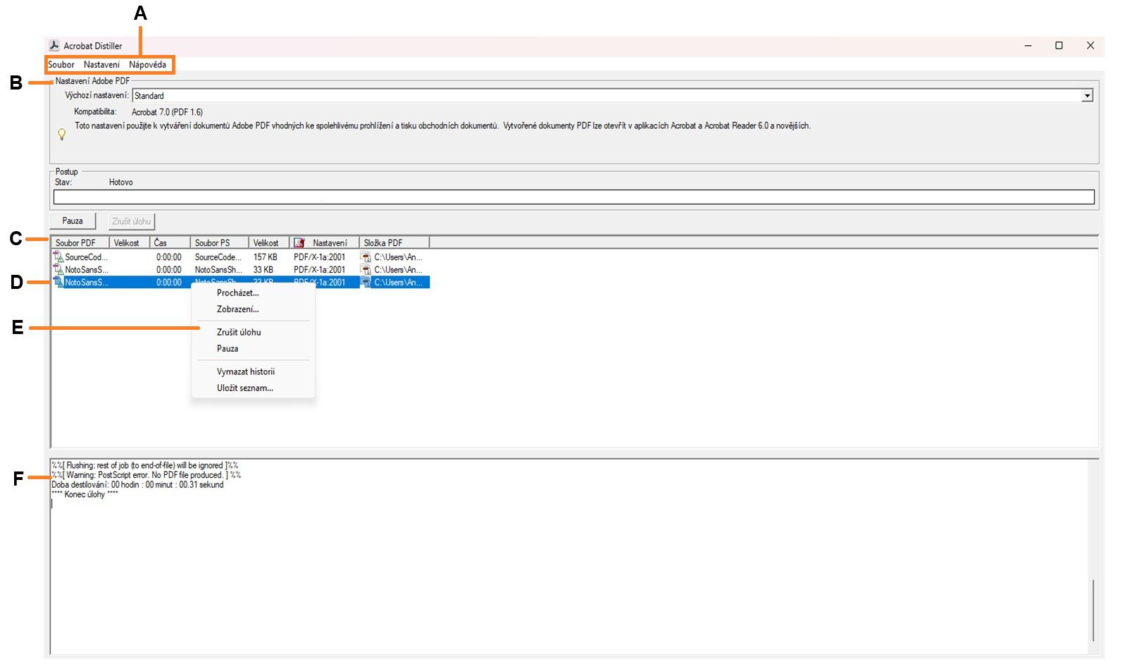Click the SourceCode... PS file cell
The height and width of the screenshot is (666, 1127).
[x=218, y=257]
